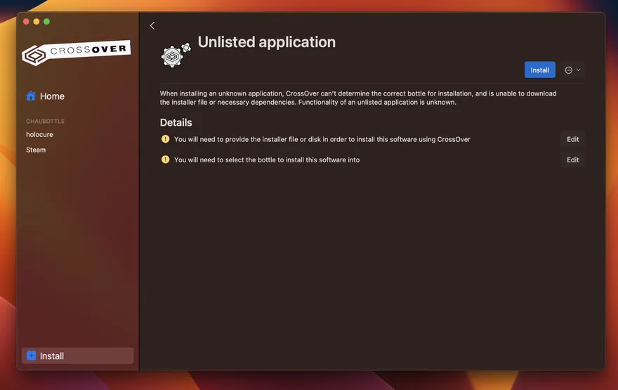Click the warning icon for bottle selection requirement
The width and height of the screenshot is (618, 390).
click(166, 160)
